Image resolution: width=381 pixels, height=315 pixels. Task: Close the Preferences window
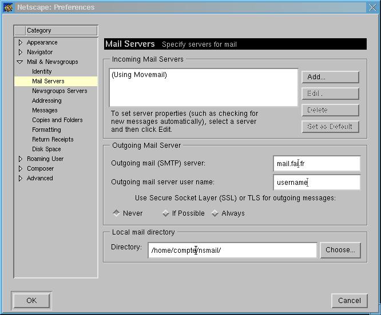(372, 7)
